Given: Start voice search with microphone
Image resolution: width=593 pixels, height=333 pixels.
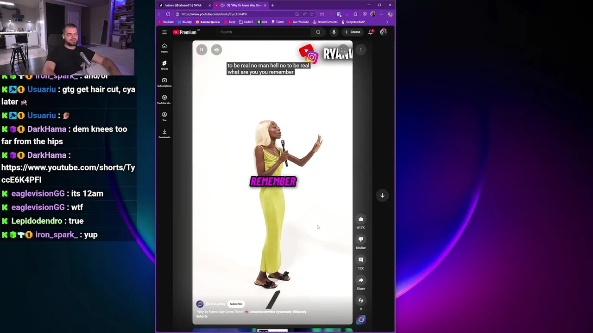Looking at the screenshot, I should tap(334, 32).
